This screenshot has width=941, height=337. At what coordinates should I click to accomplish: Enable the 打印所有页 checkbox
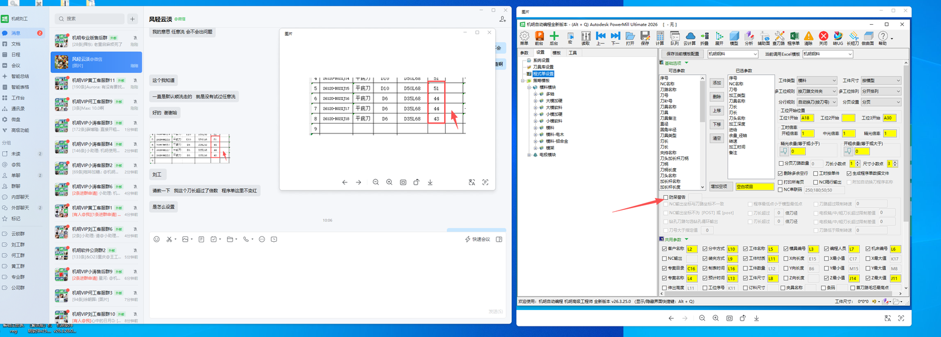pos(780,182)
